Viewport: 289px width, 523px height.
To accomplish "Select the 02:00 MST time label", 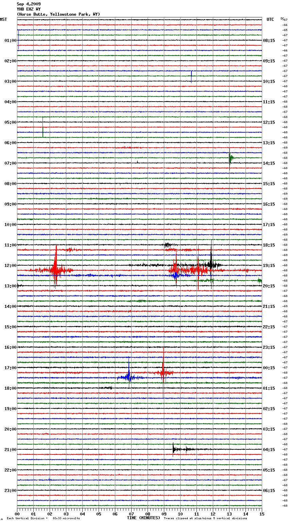I will (x=11, y=61).
